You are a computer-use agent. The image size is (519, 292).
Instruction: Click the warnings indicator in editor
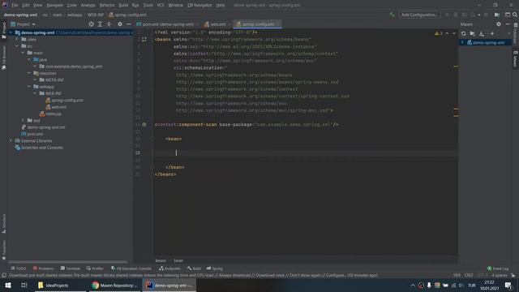438,33
